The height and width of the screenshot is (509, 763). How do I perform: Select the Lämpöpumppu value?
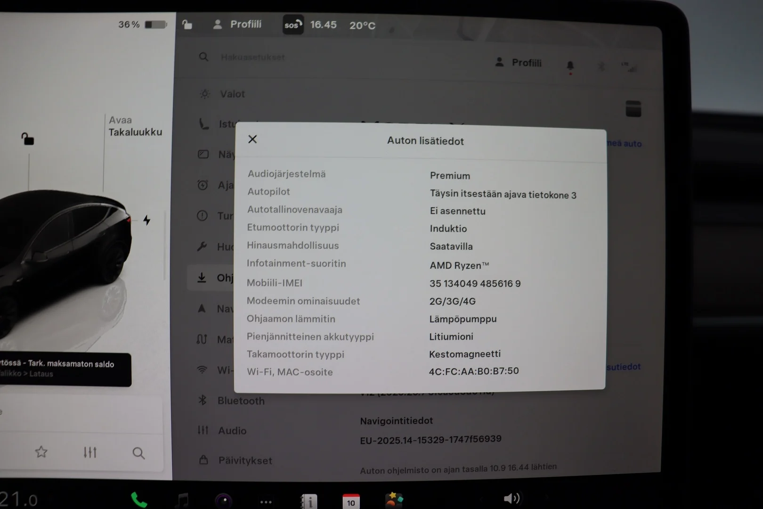point(463,319)
